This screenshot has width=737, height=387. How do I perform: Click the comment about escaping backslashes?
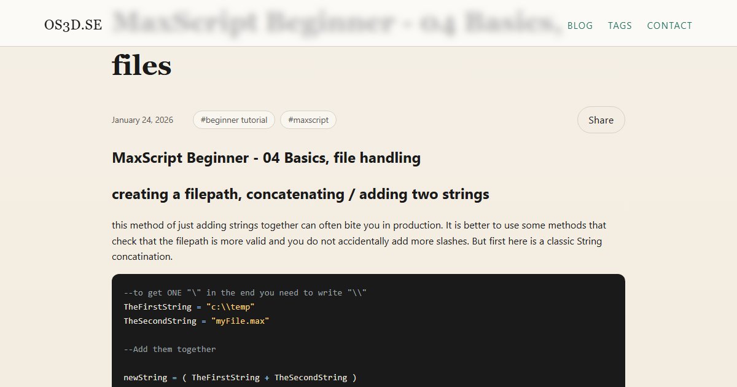tap(246, 292)
